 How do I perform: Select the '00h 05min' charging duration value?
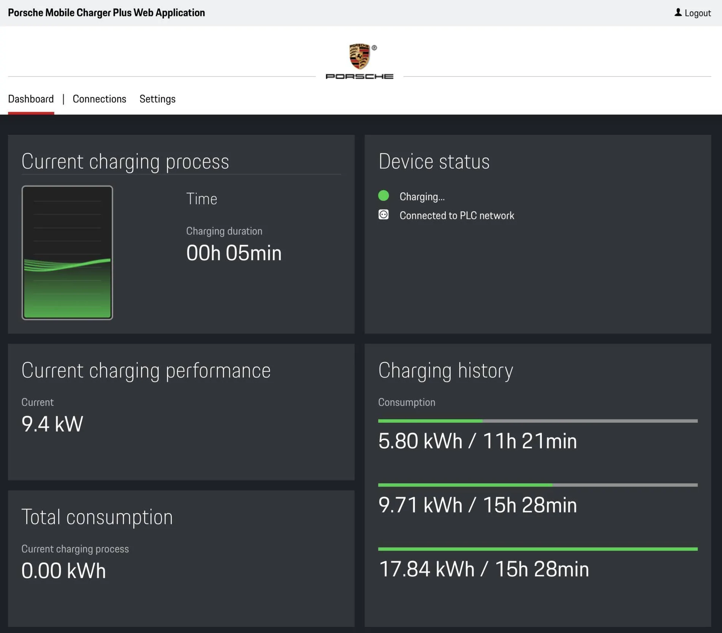(234, 253)
